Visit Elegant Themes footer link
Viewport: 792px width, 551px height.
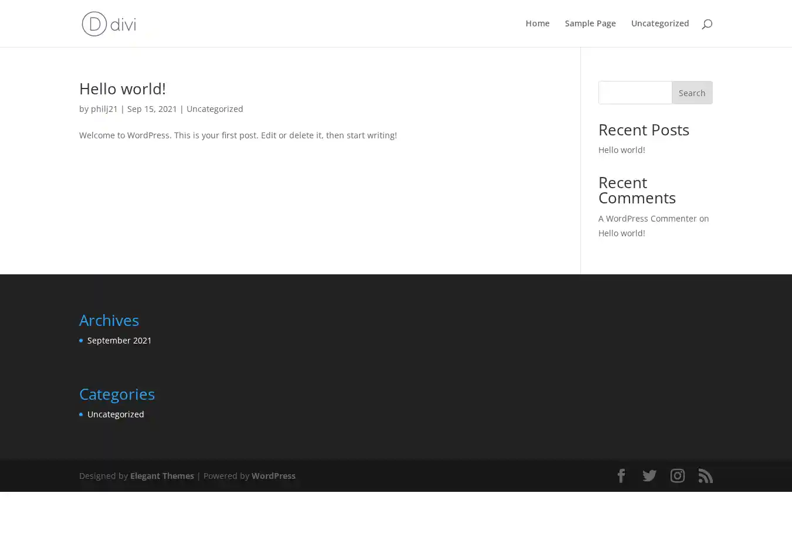(162, 476)
